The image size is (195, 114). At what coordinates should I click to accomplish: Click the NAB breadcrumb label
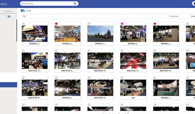coord(29,11)
